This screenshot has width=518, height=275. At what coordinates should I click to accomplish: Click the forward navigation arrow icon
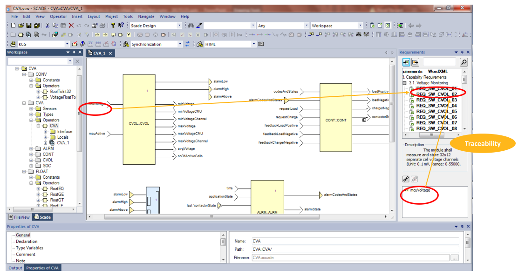pyautogui.click(x=419, y=26)
